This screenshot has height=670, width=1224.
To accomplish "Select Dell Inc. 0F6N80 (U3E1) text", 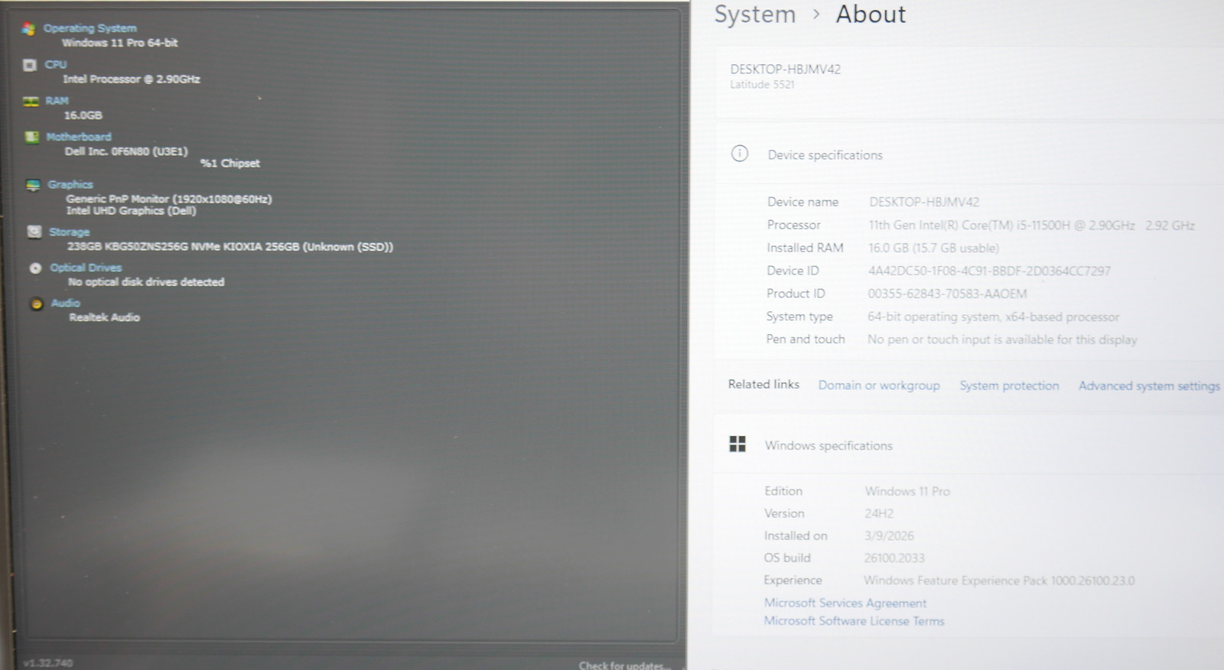I will coord(126,151).
